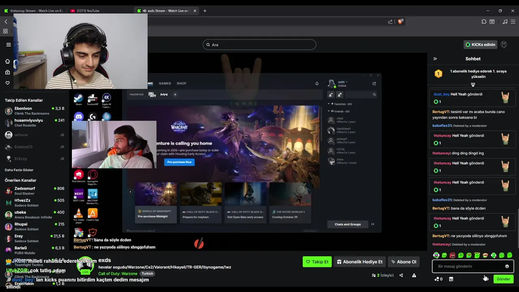Click the Takip Et follow button
The image size is (519, 292).
317,262
